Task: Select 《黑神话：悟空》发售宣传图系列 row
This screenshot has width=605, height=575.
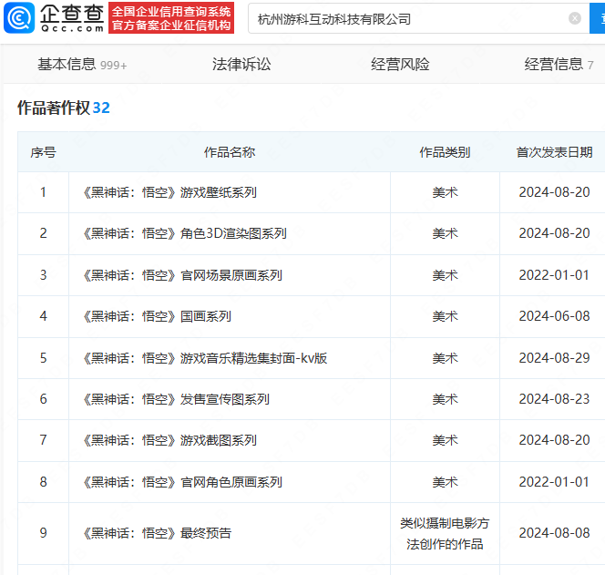Action: (312, 399)
